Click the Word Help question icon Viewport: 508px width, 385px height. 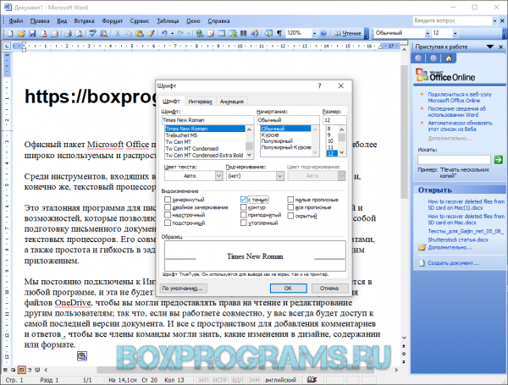coord(323,33)
